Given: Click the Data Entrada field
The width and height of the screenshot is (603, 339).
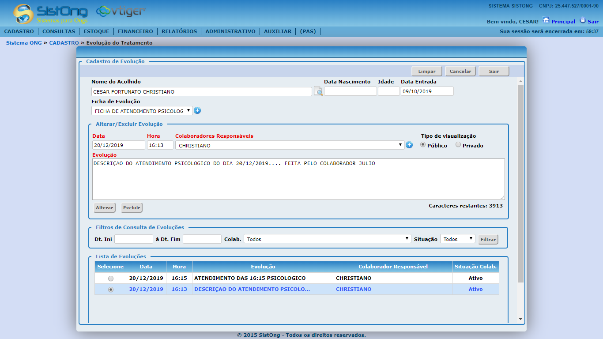Looking at the screenshot, I should (427, 91).
